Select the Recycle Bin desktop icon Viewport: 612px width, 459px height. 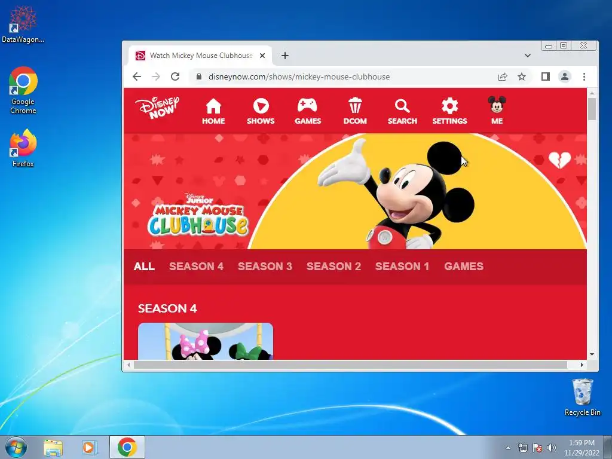pyautogui.click(x=582, y=397)
